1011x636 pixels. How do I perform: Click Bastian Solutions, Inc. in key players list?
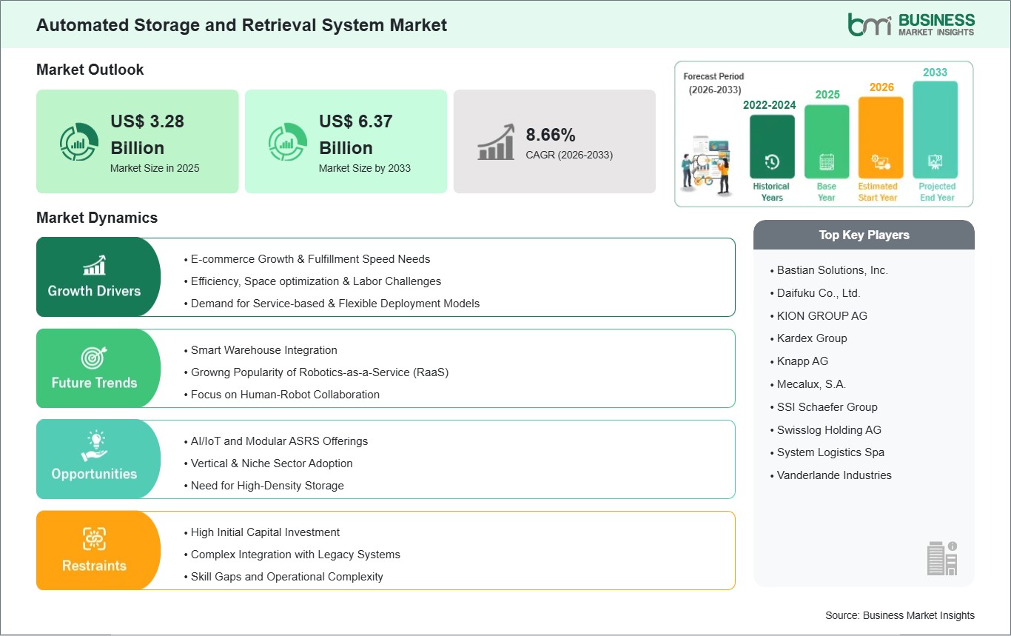(x=832, y=270)
